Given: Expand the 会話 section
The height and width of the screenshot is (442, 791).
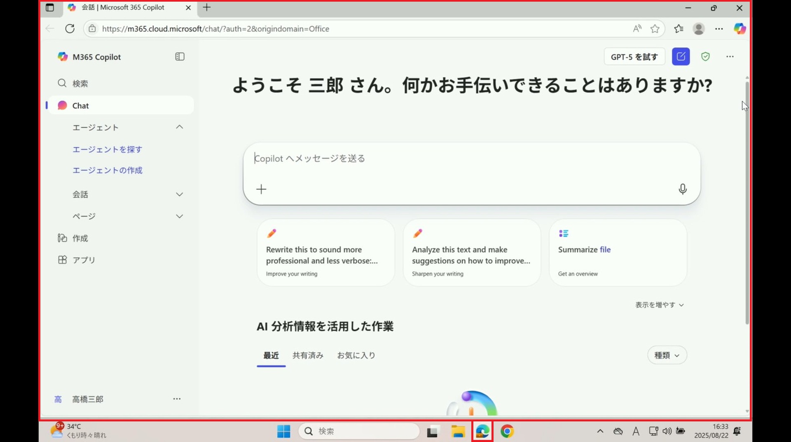Looking at the screenshot, I should [x=179, y=194].
